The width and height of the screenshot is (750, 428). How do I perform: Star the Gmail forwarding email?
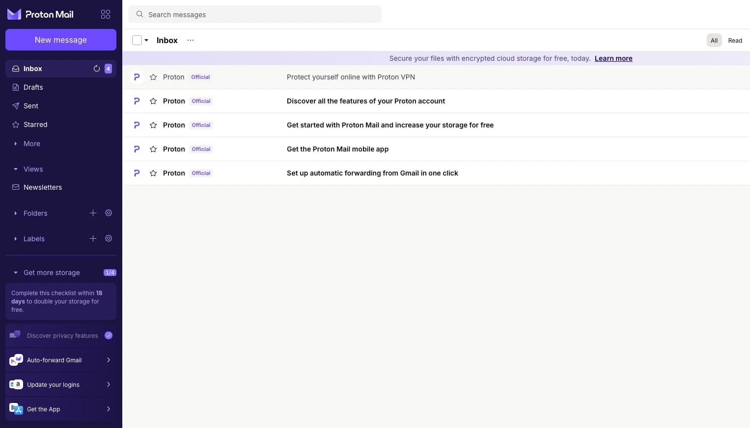(x=153, y=173)
